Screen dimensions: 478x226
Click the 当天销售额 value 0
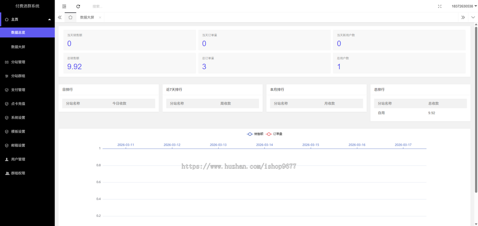pos(69,44)
